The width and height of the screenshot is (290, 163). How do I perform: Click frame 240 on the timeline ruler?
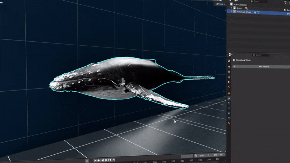pyautogui.click(x=209, y=159)
